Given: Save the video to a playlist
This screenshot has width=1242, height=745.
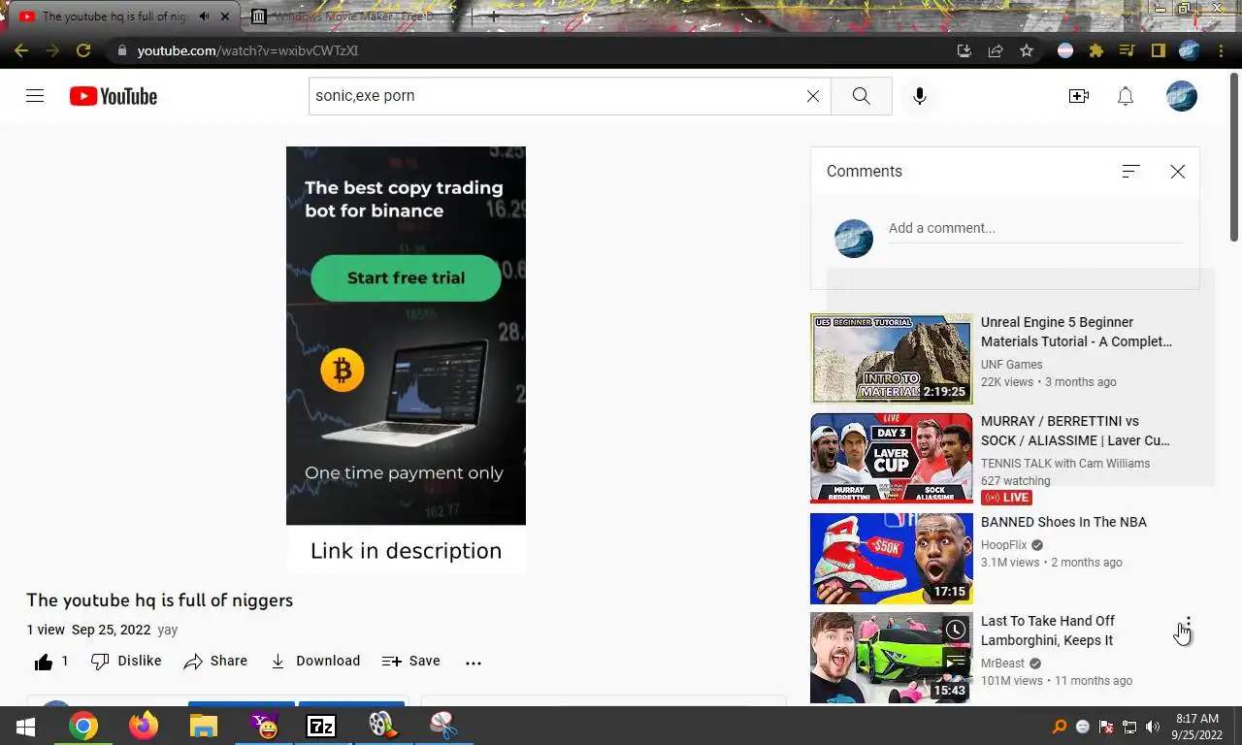Looking at the screenshot, I should [x=411, y=661].
